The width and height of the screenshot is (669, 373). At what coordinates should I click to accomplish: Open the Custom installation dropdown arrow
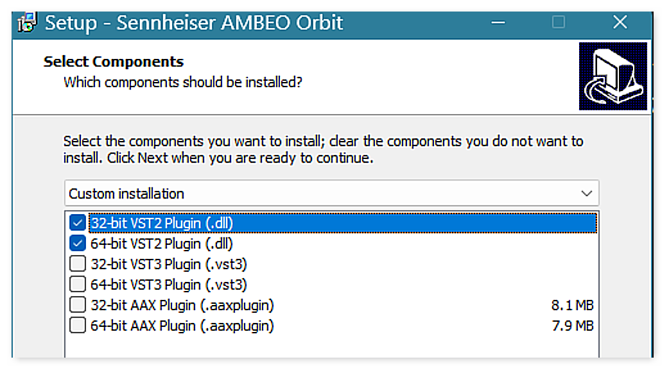(586, 194)
